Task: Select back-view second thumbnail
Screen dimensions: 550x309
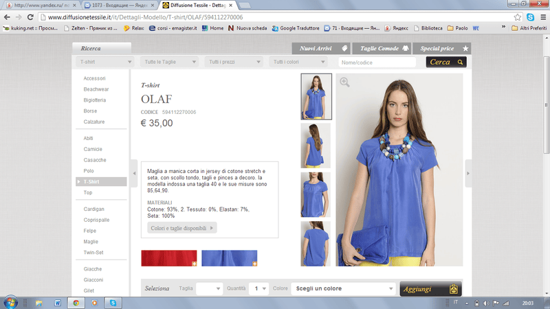Action: pos(316,146)
